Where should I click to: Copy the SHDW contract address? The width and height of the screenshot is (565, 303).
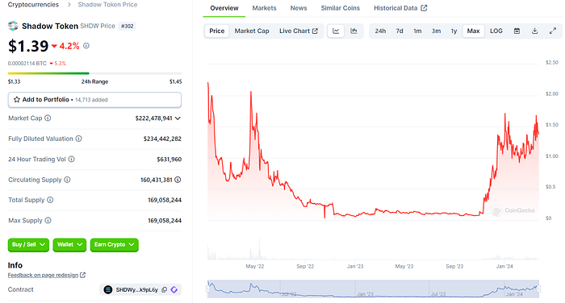165,289
